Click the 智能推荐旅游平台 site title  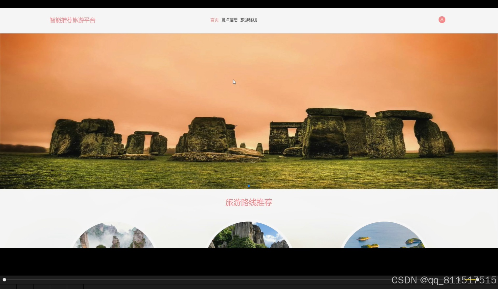(73, 20)
